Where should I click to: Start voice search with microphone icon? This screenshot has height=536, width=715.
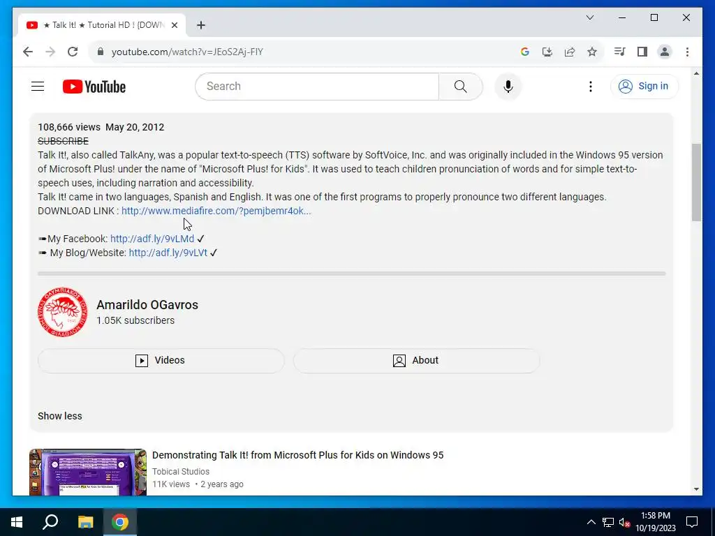point(508,86)
